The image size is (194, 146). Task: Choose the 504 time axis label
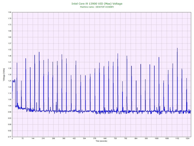pyautogui.click(x=84, y=138)
